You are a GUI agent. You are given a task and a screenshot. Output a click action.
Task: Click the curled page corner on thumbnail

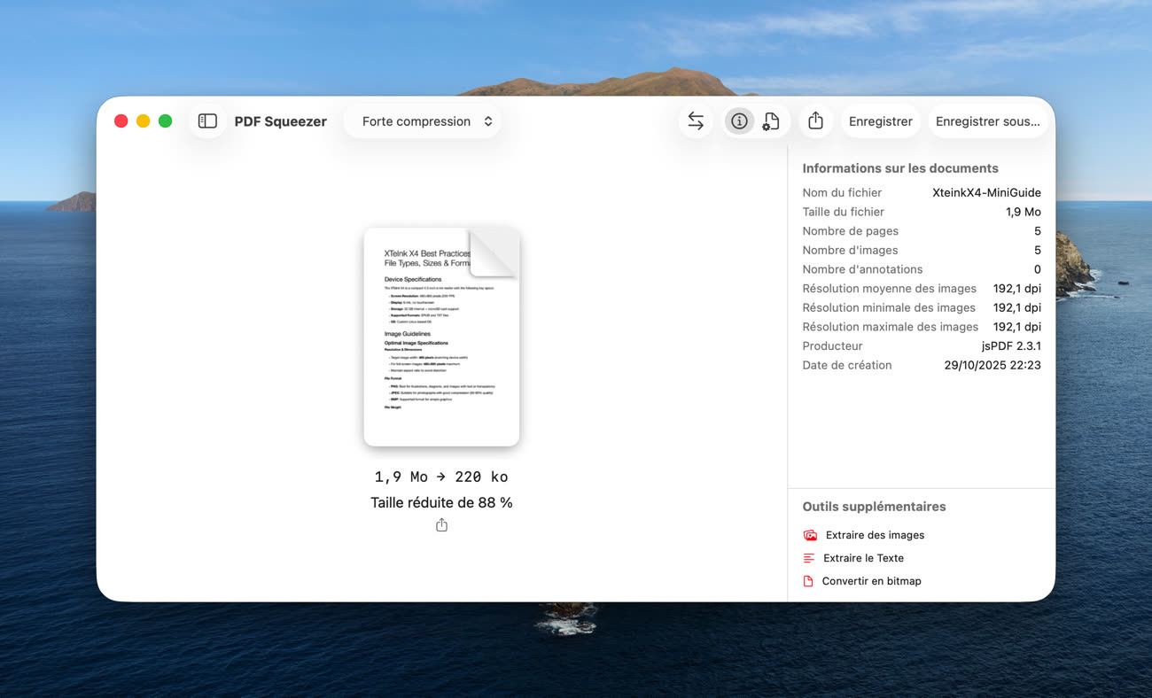click(x=494, y=251)
